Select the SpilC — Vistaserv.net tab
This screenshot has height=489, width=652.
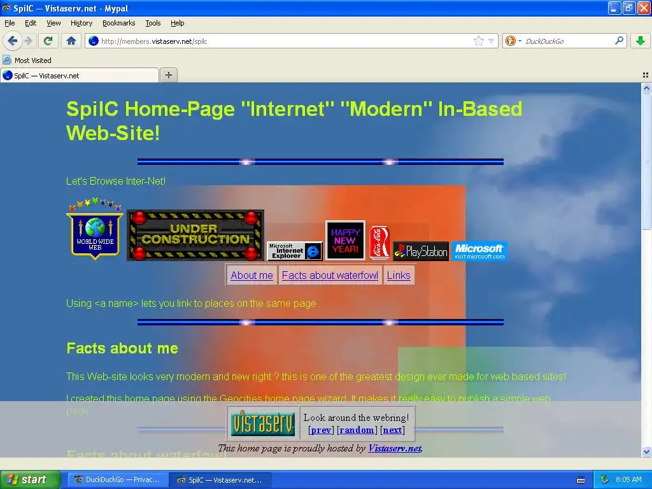[80, 75]
